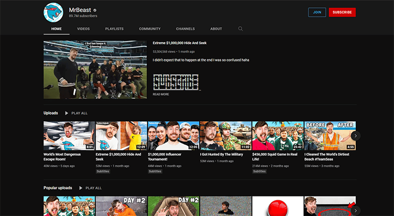Open World's Most Dangerous Escape Room thumbnail
This screenshot has width=394, height=216.
[x=69, y=136]
